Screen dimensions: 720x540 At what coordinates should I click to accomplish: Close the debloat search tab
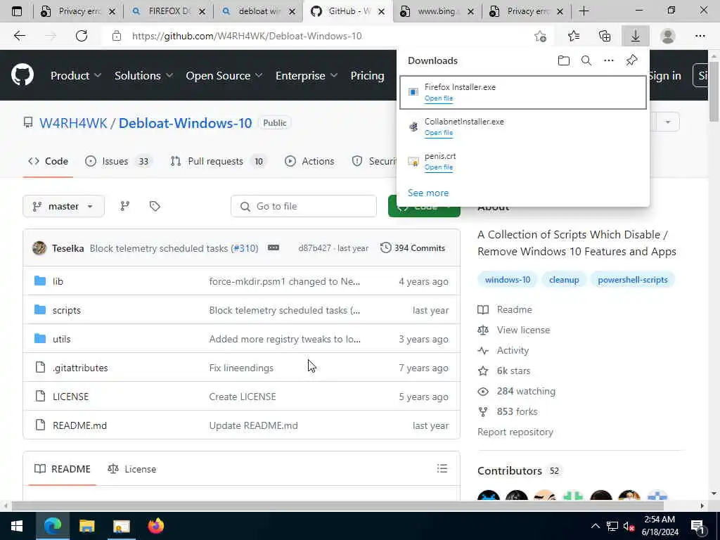point(292,11)
